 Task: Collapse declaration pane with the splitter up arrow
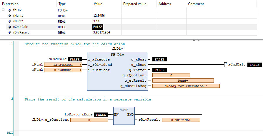pyautogui.click(x=194, y=40)
